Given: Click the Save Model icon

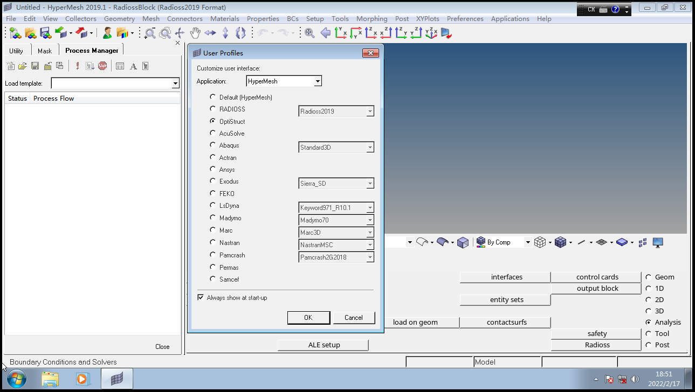Looking at the screenshot, I should 46,33.
